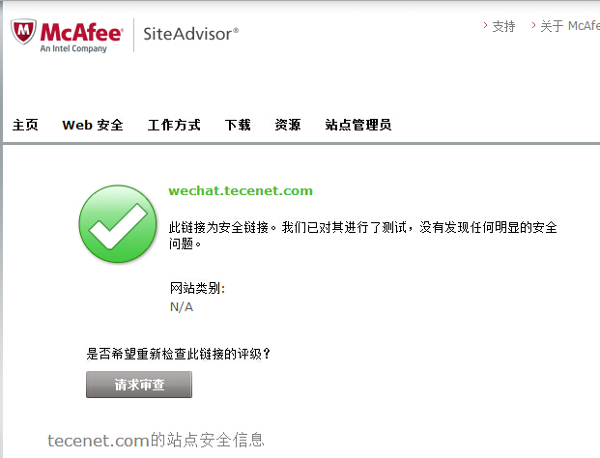Click the tecenet.com 的站点安全信息 heading
The image size is (600, 458).
point(156,441)
